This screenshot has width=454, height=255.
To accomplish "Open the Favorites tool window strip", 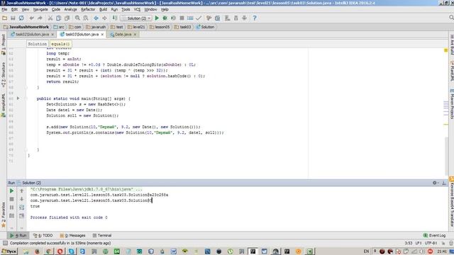I will [x=3, y=215].
